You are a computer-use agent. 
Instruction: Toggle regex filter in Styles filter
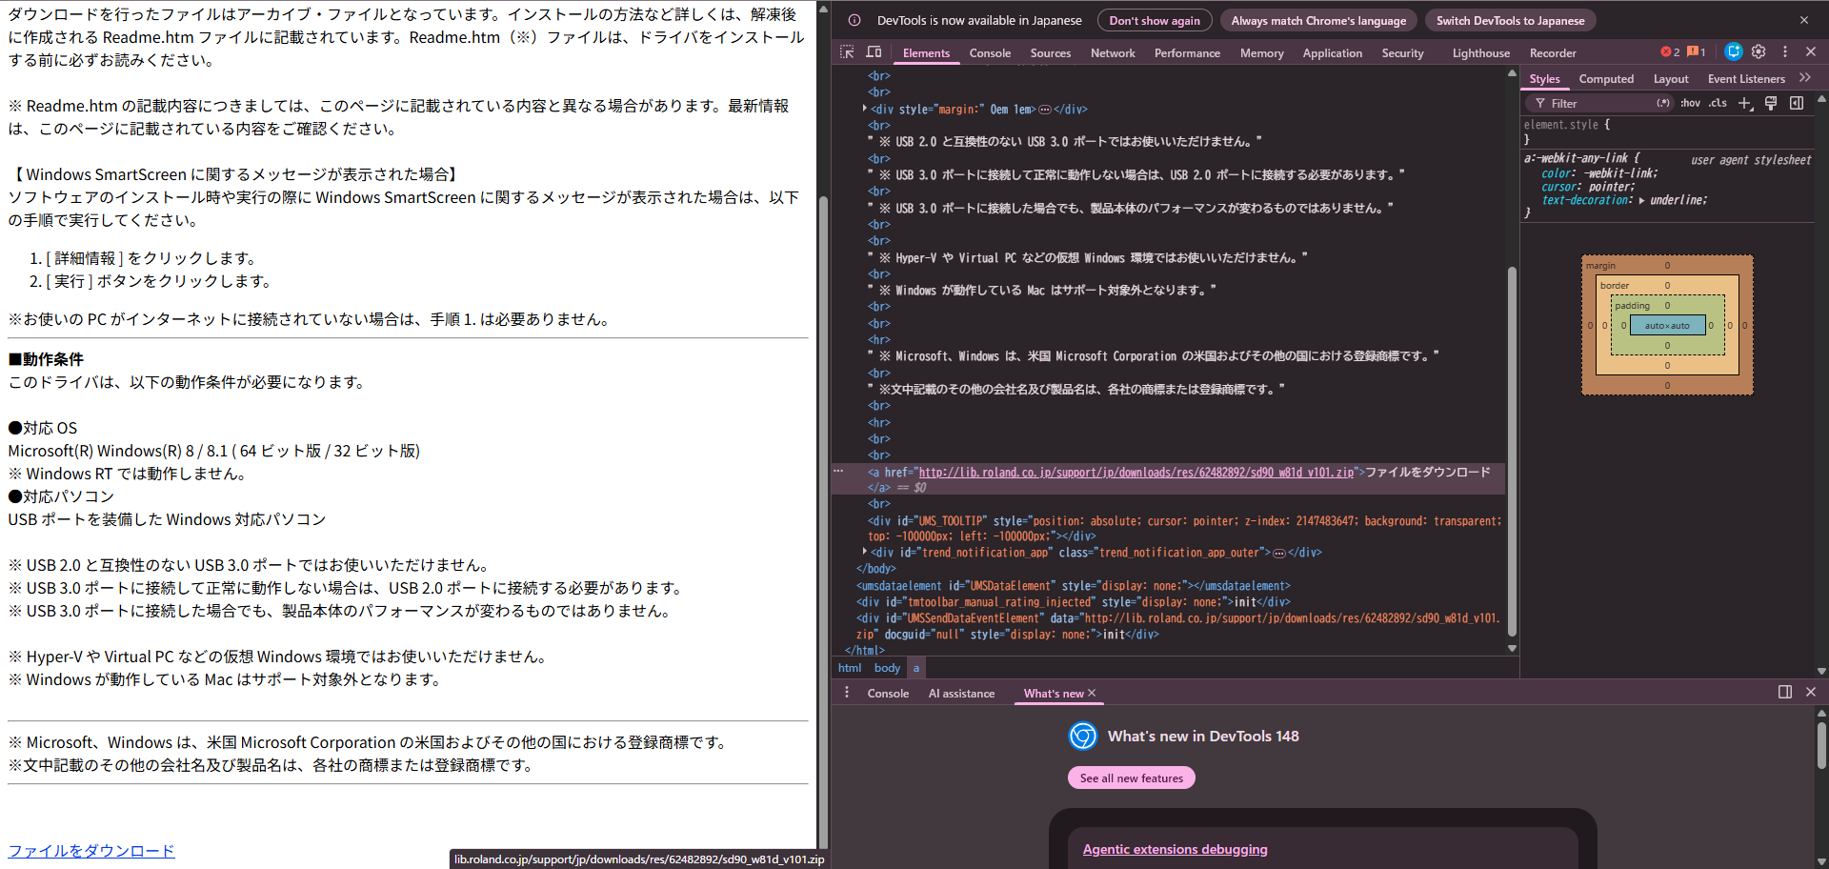point(1663,103)
